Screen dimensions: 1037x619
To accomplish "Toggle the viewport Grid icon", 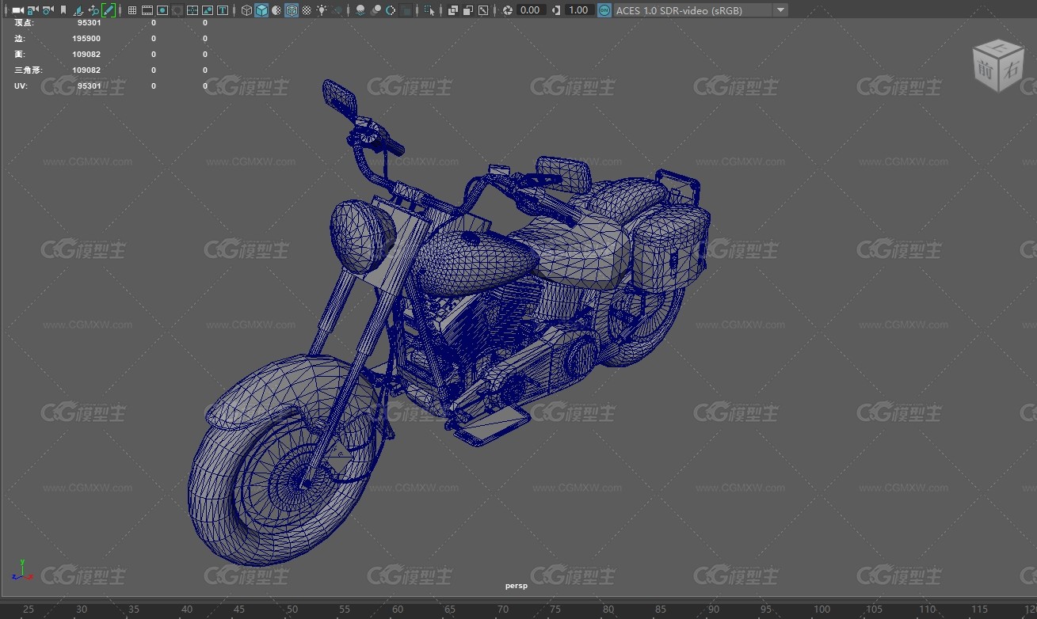I will [132, 10].
